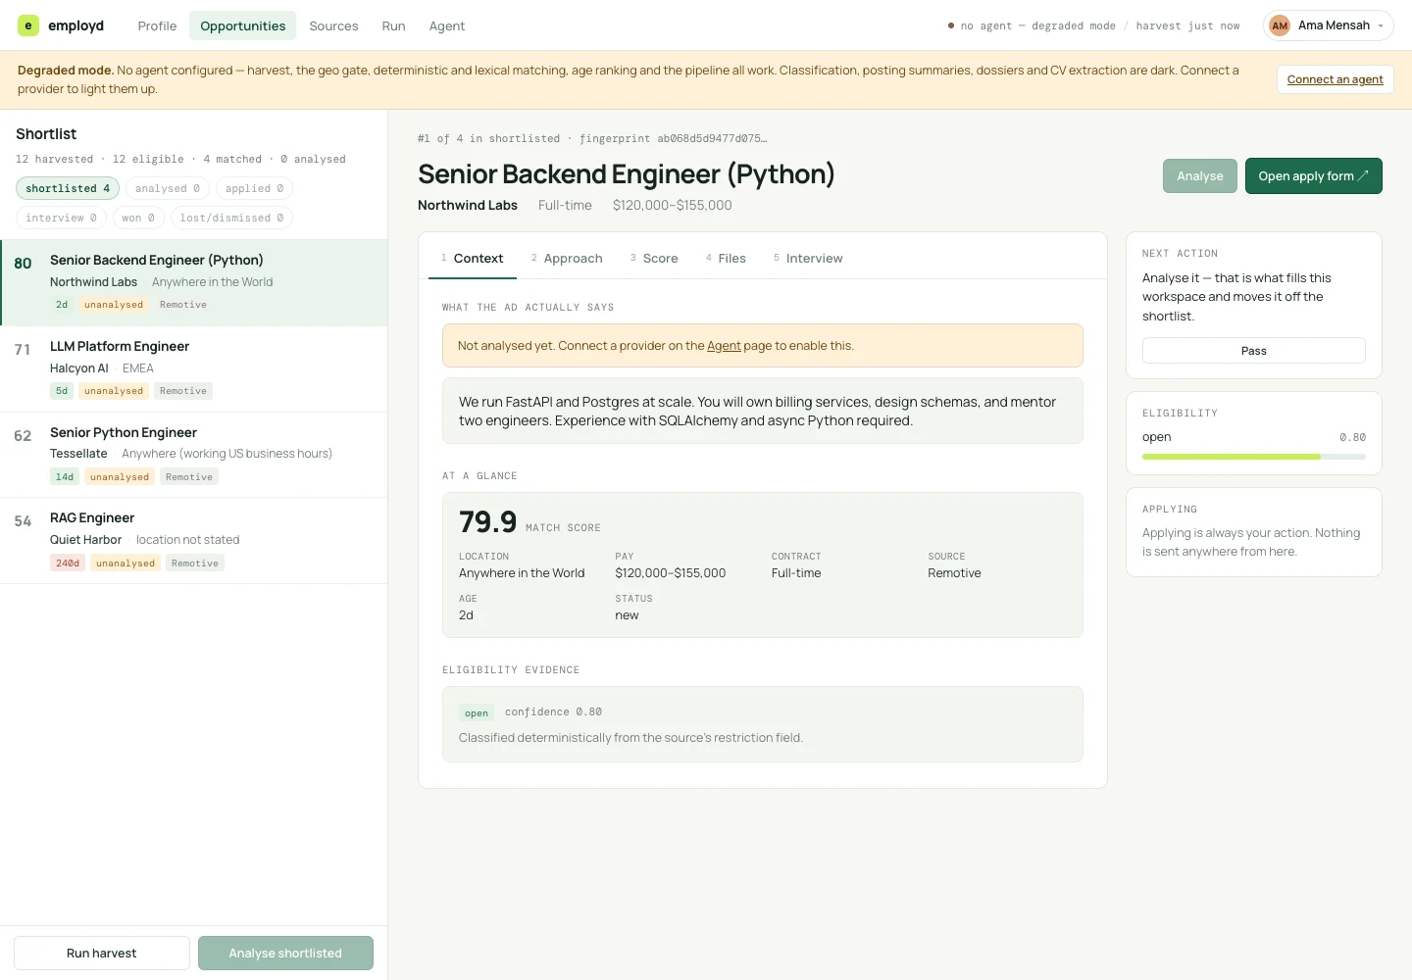Go to the Sources page

[x=333, y=25]
